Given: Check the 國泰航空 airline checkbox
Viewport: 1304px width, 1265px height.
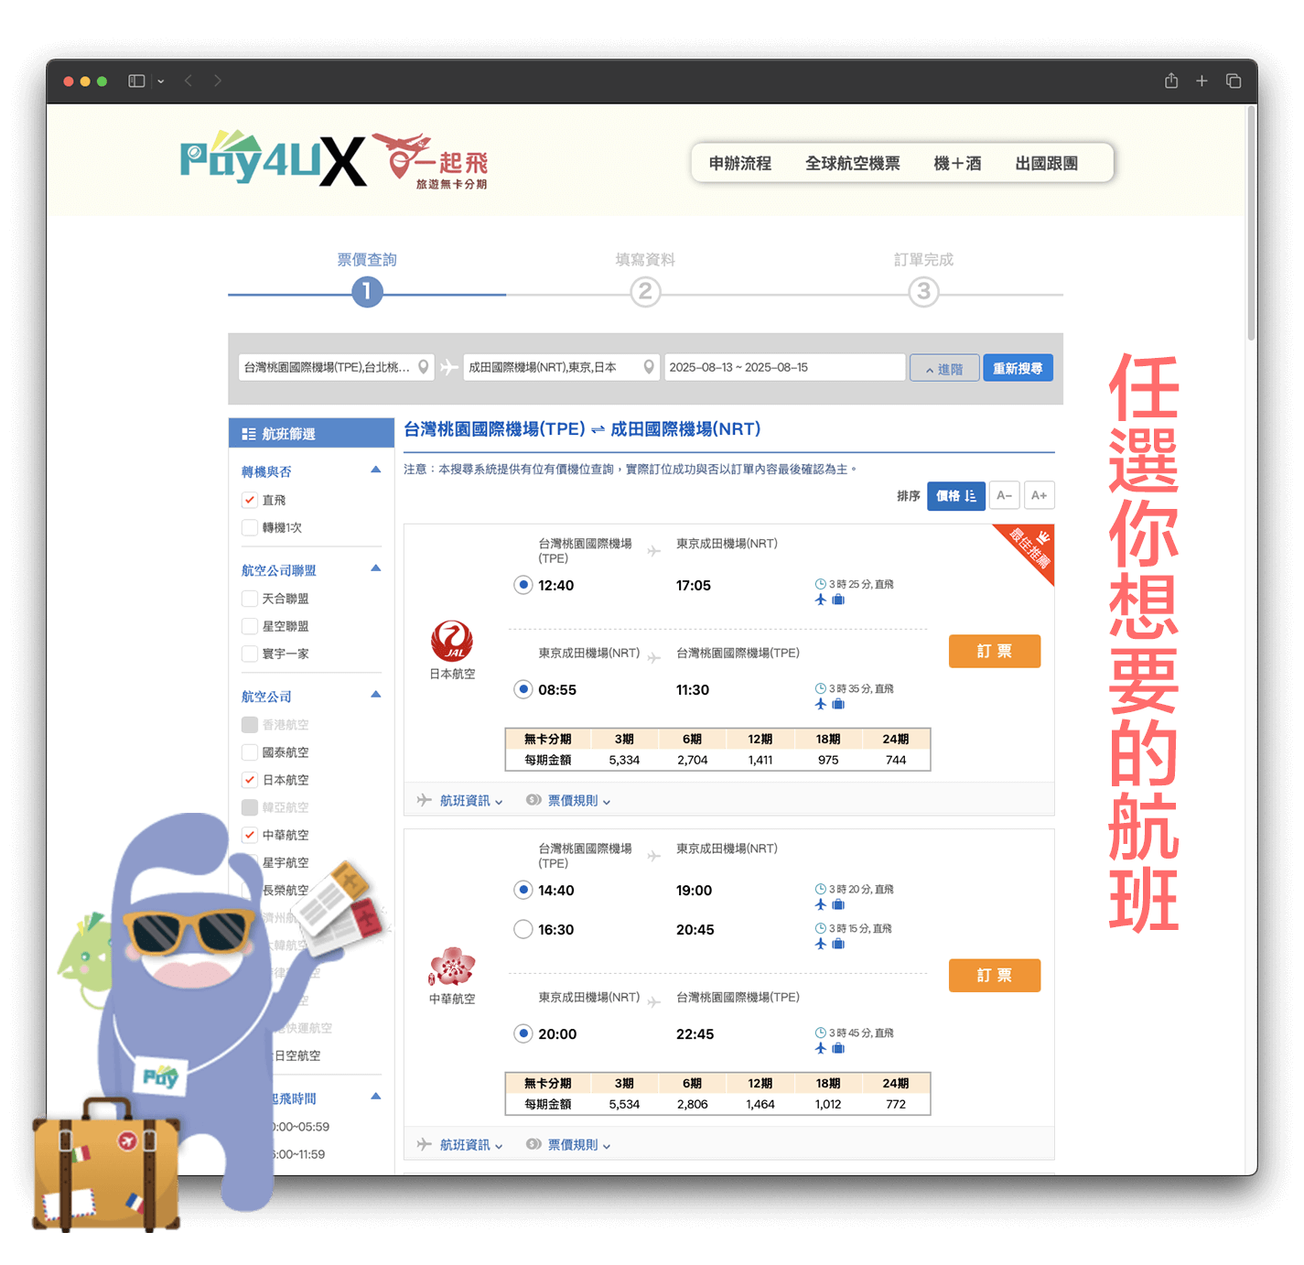Looking at the screenshot, I should pos(249,752).
